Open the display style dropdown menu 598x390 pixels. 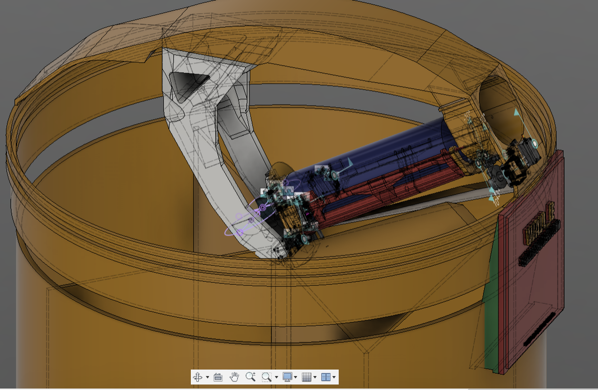pyautogui.click(x=296, y=377)
